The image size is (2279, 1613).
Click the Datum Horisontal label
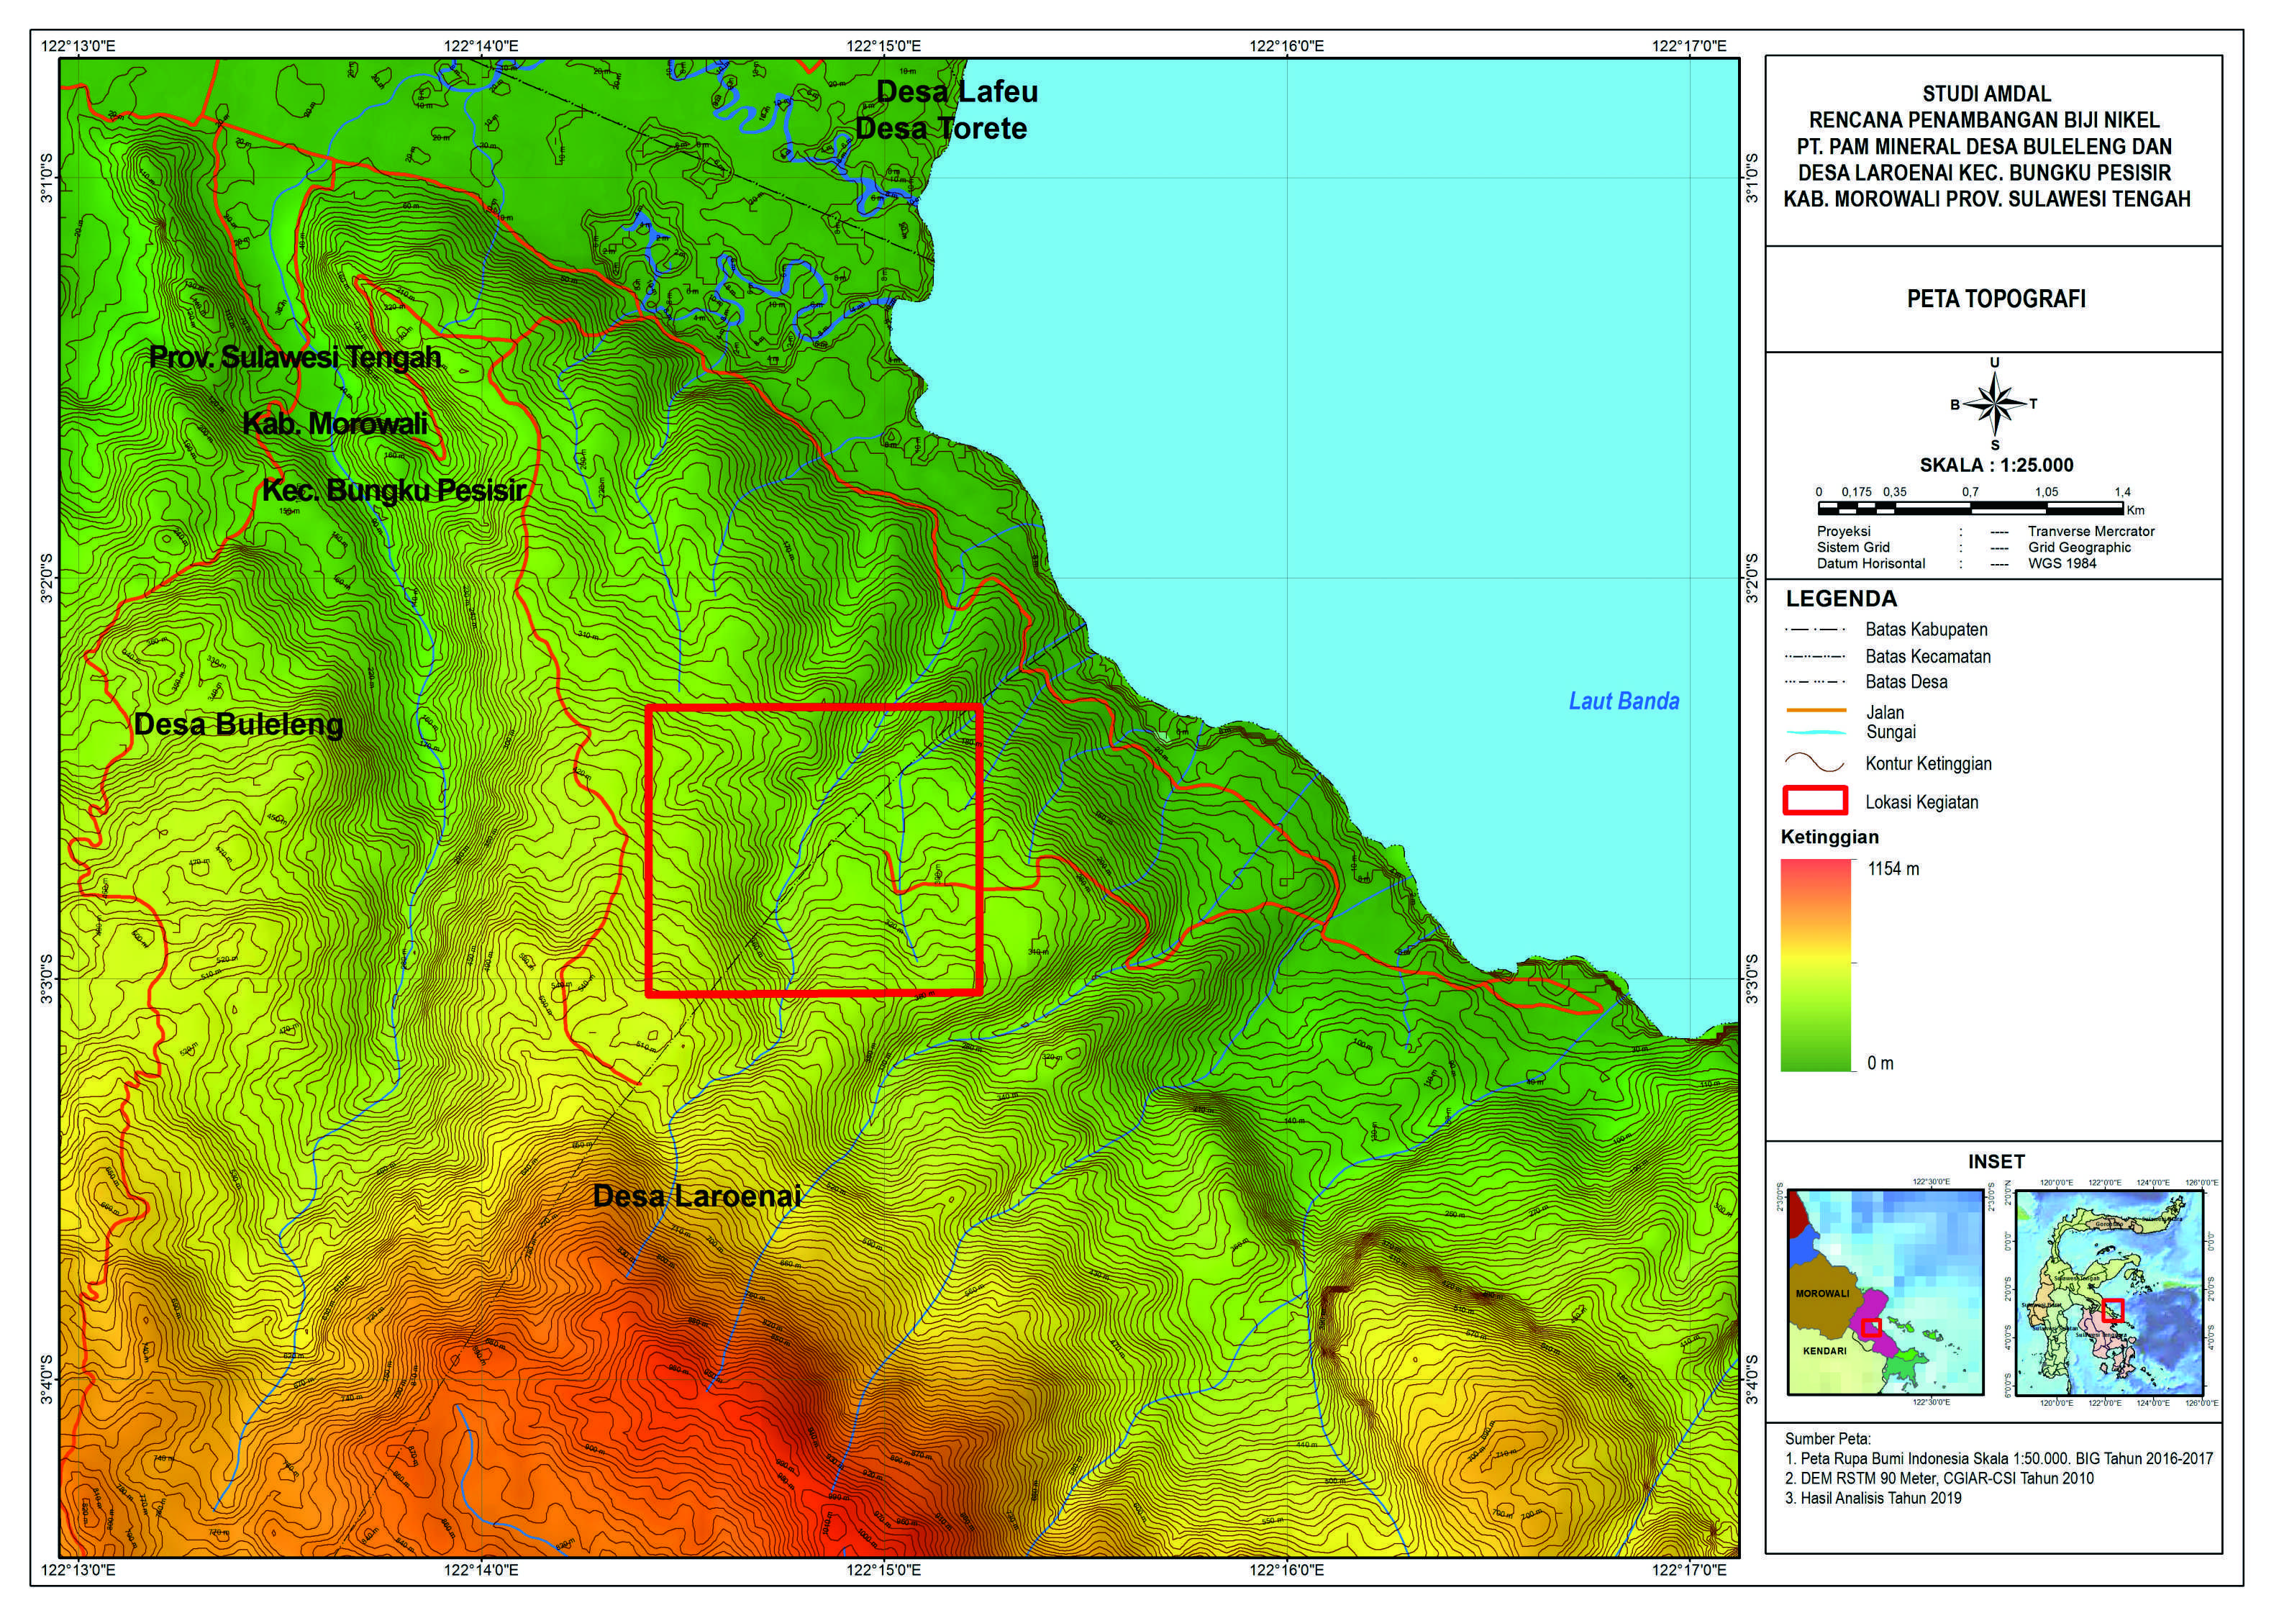pyautogui.click(x=1871, y=563)
